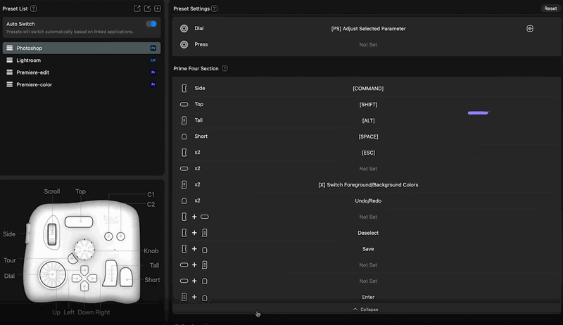The width and height of the screenshot is (563, 325).
Task: Click the C1 button on the device diagram
Action: pyautogui.click(x=108, y=236)
